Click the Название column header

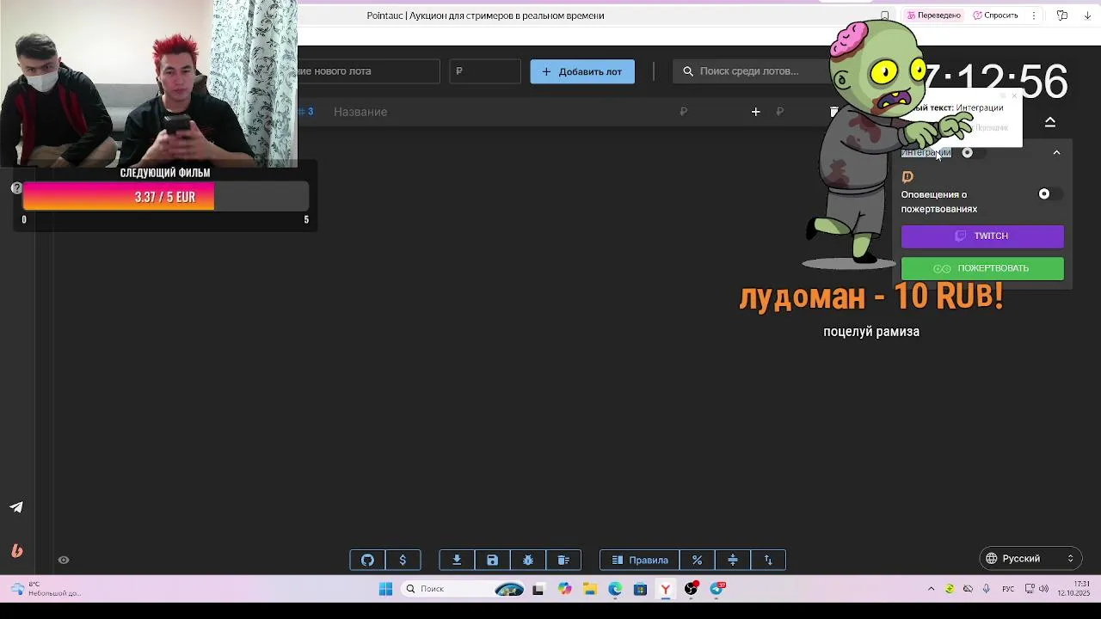click(x=360, y=112)
